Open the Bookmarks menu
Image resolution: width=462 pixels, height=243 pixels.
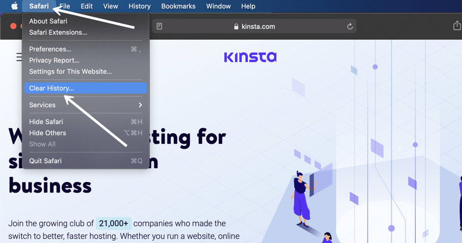point(178,6)
